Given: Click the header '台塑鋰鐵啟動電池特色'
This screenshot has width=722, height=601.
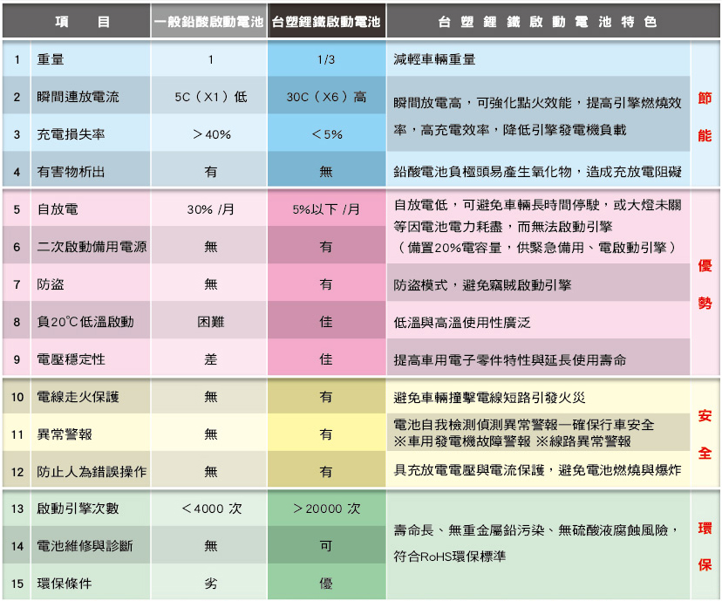Looking at the screenshot, I should pyautogui.click(x=553, y=22).
